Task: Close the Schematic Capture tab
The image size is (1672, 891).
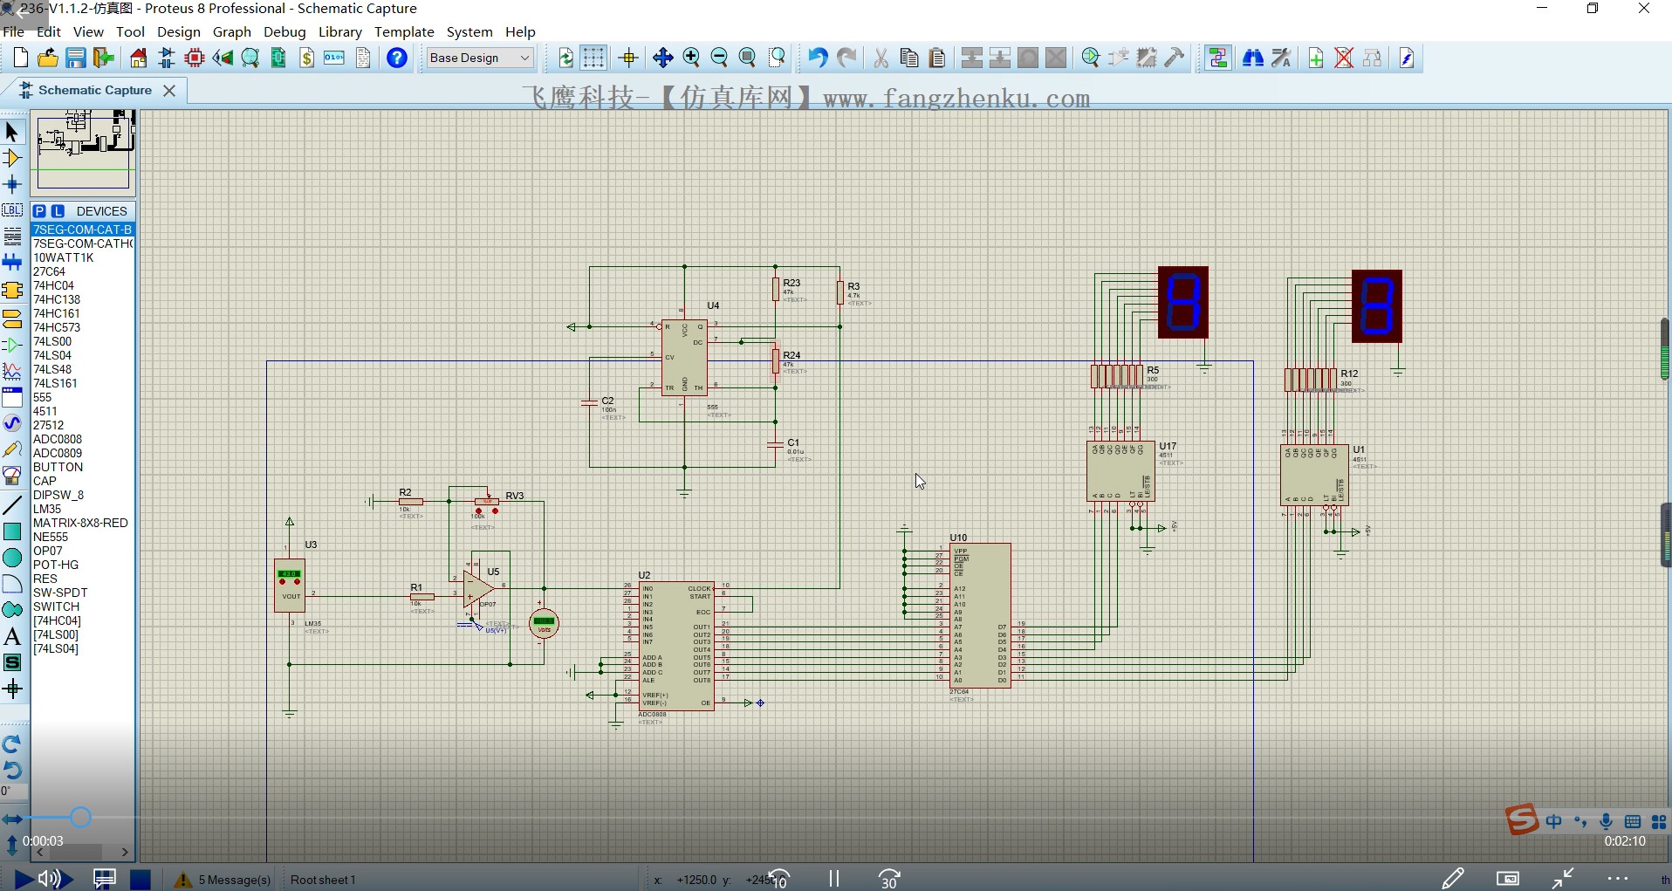Action: pos(169,91)
